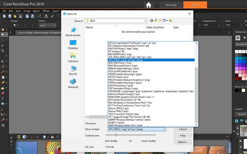Open This PC in Save As sidebar
This screenshot has width=247, height=154.
(73, 71)
